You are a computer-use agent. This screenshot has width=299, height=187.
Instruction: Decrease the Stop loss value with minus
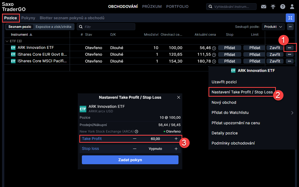(135, 149)
